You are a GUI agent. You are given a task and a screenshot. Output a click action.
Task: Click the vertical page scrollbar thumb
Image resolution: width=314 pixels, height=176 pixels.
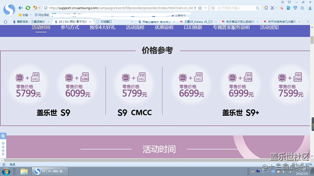312,40
